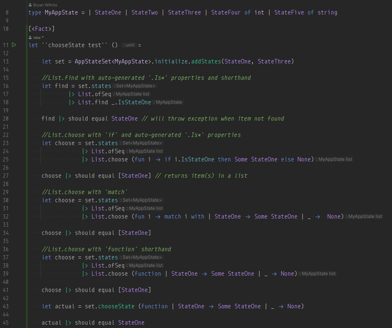Click the MyAppState type hint on line 18

(x=168, y=102)
